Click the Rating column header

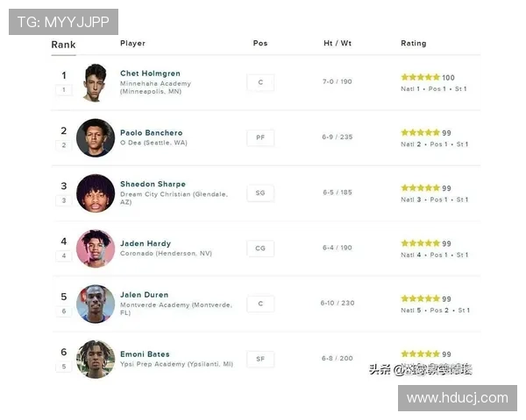pos(414,43)
